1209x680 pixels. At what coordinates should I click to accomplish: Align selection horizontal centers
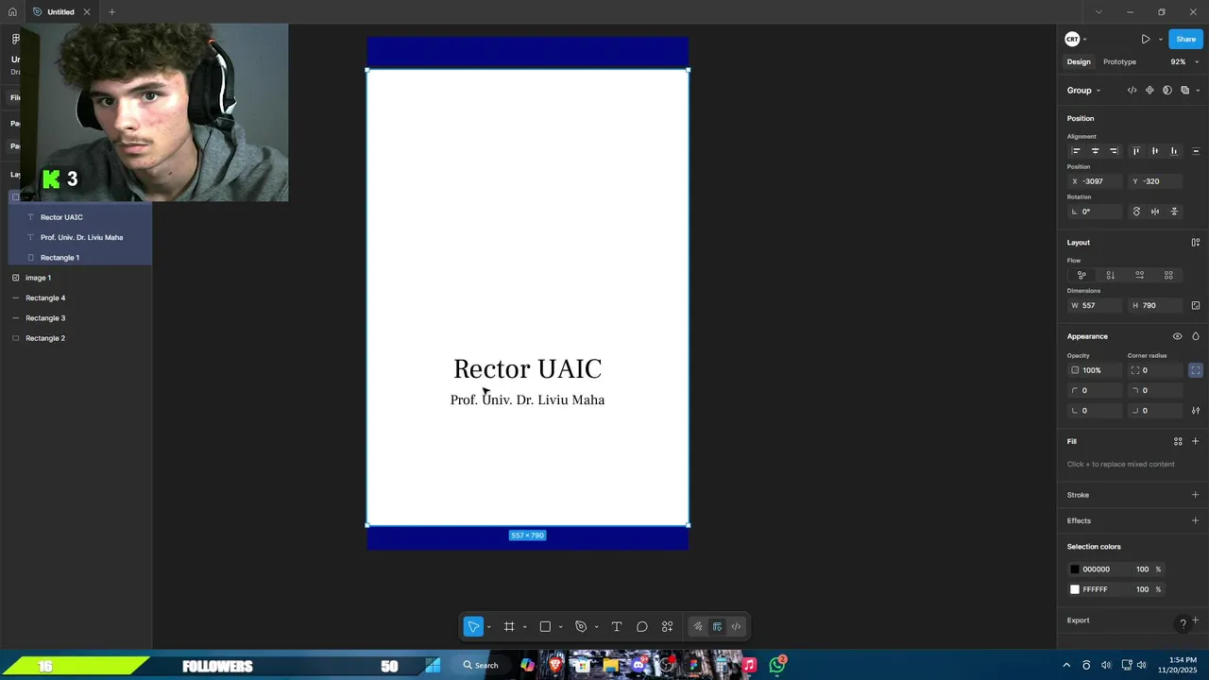(x=1095, y=151)
